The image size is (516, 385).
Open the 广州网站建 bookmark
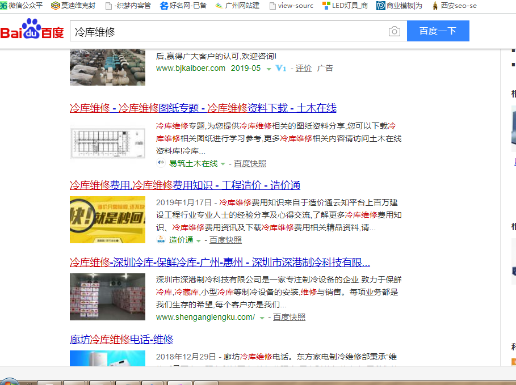(237, 6)
